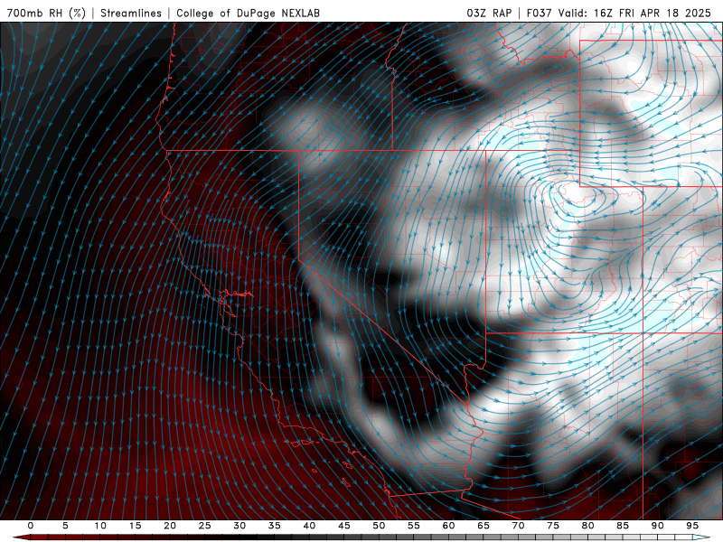The height and width of the screenshot is (542, 723).
Task: Click the colorbar label '10'
Action: pyautogui.click(x=100, y=526)
